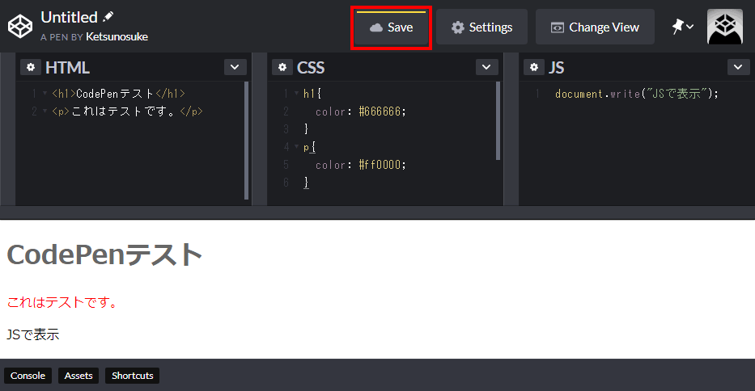
Task: Expand the CSS panel chevron menu
Action: click(487, 67)
